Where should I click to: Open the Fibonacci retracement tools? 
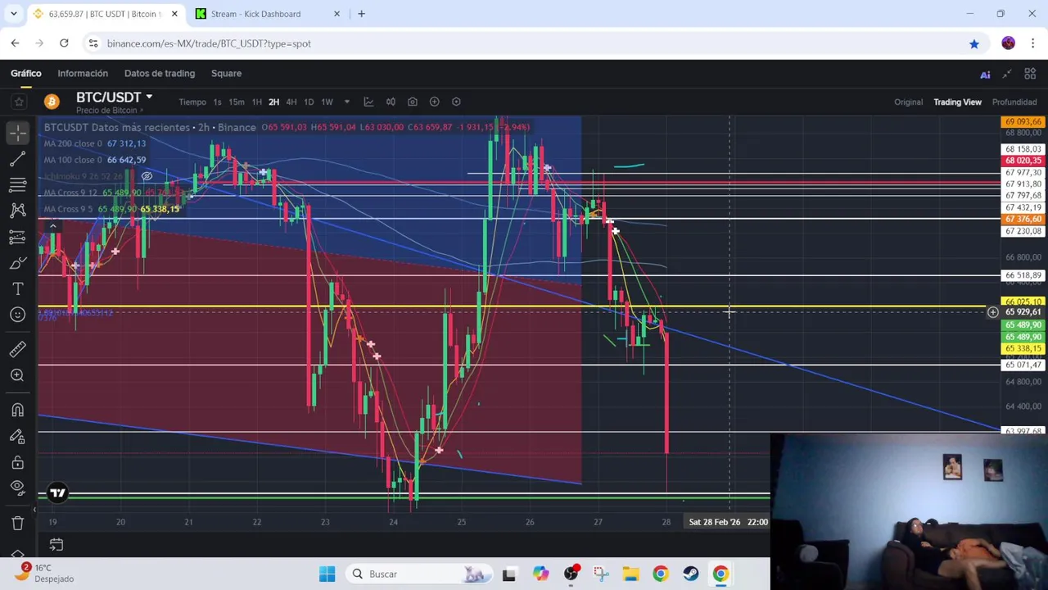[17, 184]
